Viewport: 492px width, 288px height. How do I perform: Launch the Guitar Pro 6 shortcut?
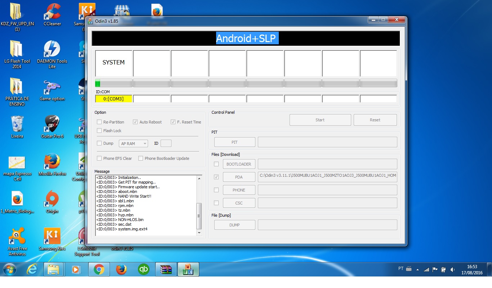(x=52, y=127)
